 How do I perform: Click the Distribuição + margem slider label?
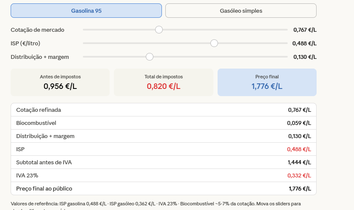coord(40,57)
